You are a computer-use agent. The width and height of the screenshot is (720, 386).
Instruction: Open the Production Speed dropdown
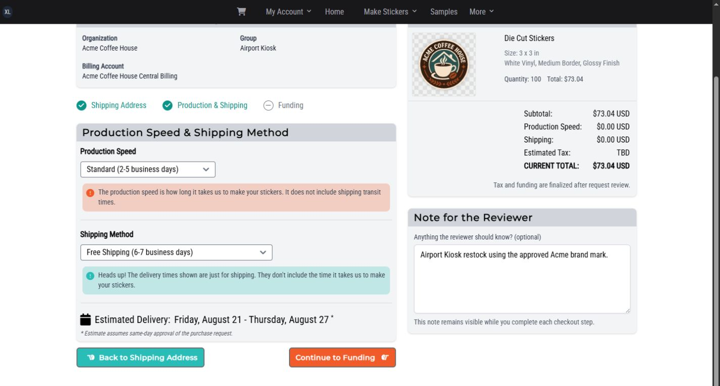[148, 169]
